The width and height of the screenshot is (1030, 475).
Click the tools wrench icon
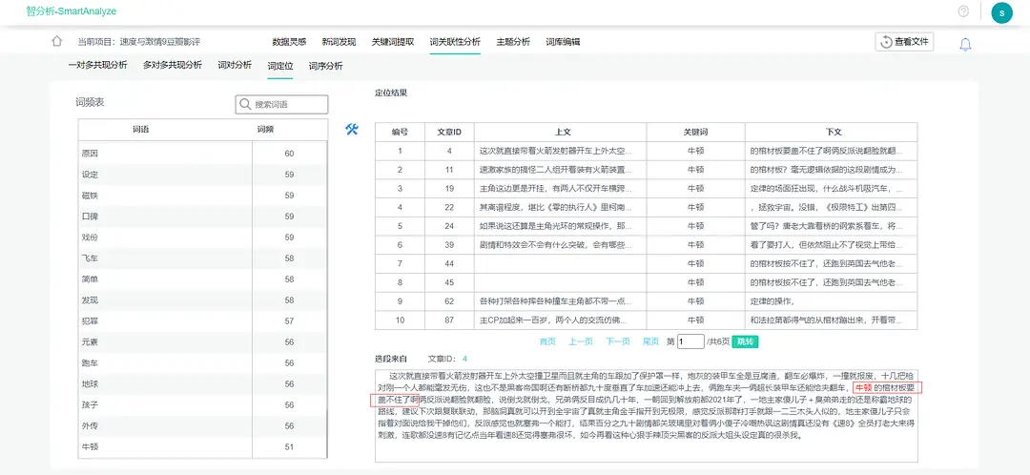pos(351,130)
